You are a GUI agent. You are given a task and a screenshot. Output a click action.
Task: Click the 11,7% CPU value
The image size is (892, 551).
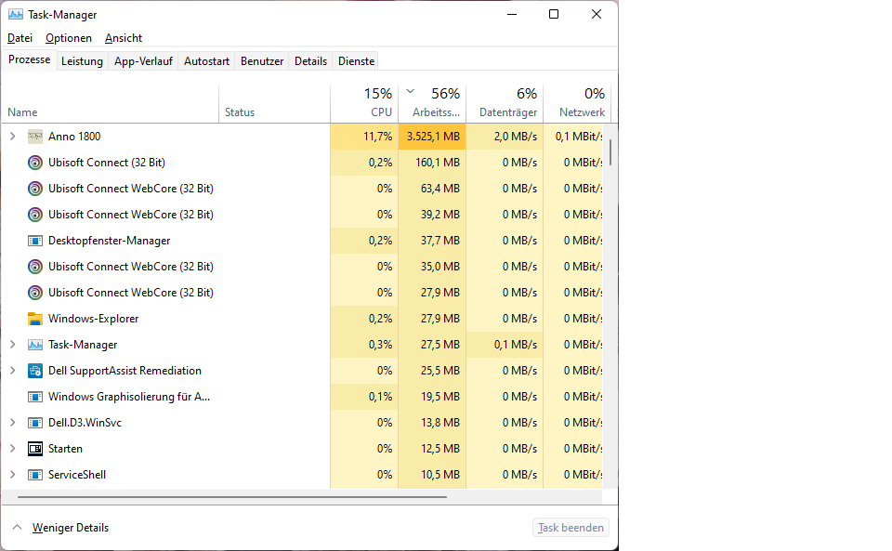378,137
